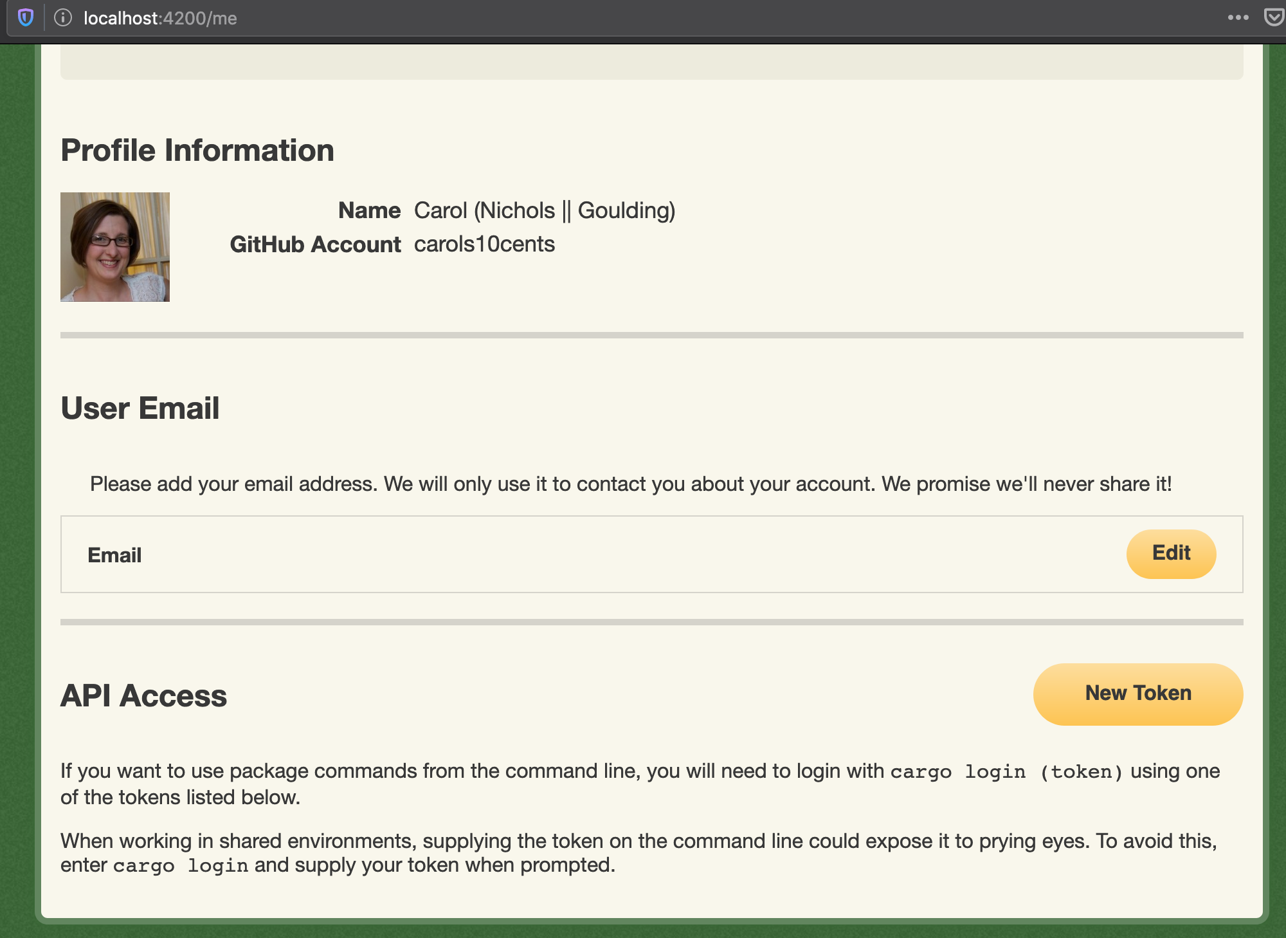
Task: Click the API Access heading
Action: point(143,695)
